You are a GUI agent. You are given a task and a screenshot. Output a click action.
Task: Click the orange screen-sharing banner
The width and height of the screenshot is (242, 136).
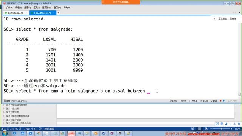[x=121, y=2]
